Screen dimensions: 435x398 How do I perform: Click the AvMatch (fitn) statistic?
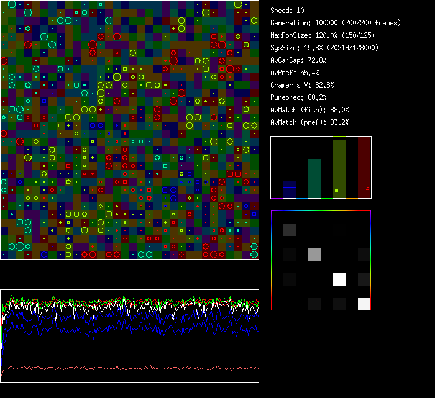point(309,110)
